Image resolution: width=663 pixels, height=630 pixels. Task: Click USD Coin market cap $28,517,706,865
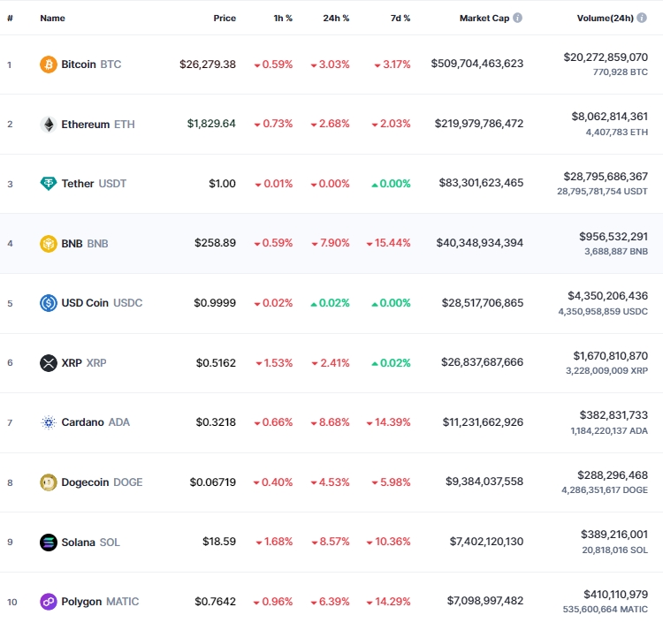483,303
